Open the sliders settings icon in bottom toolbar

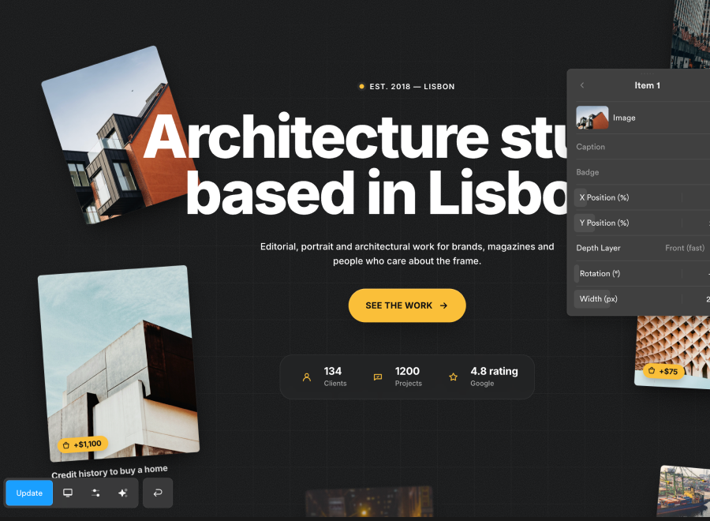tap(95, 493)
